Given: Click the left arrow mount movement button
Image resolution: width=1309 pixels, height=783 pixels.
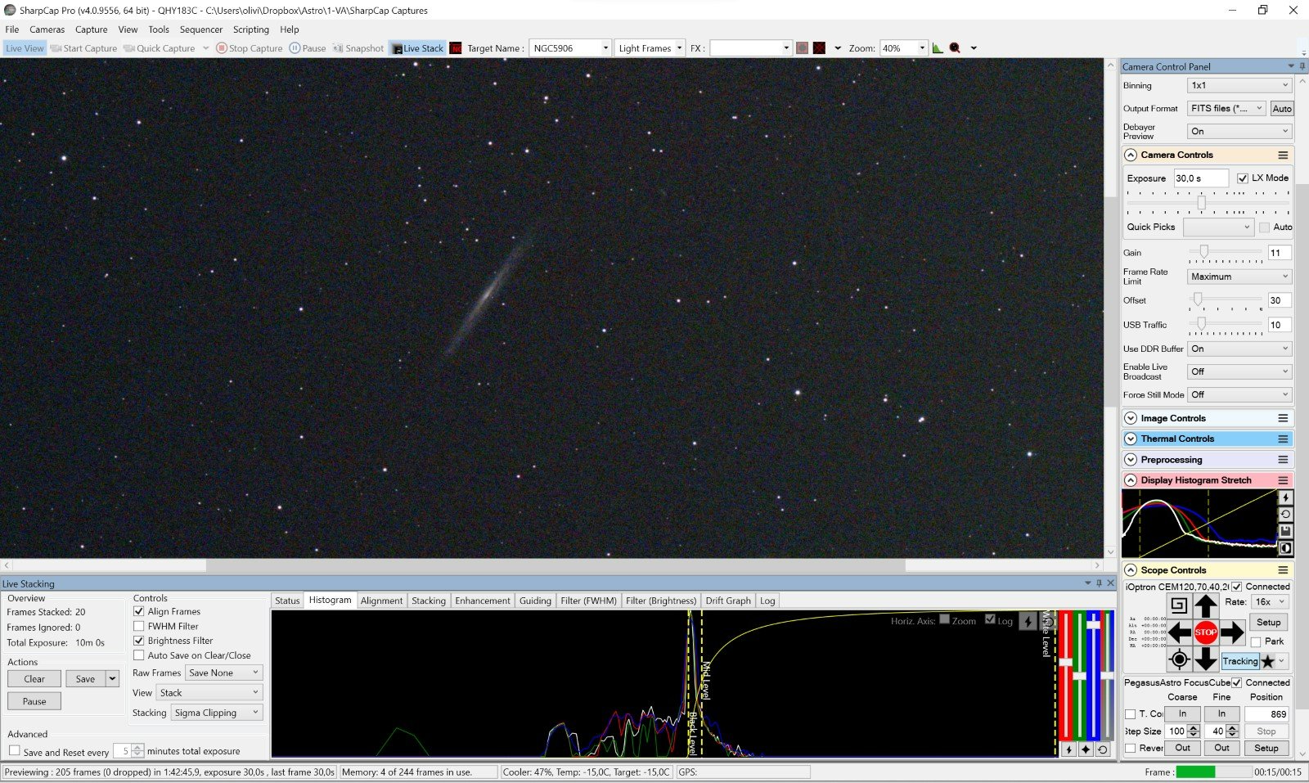Looking at the screenshot, I should pos(1179,632).
